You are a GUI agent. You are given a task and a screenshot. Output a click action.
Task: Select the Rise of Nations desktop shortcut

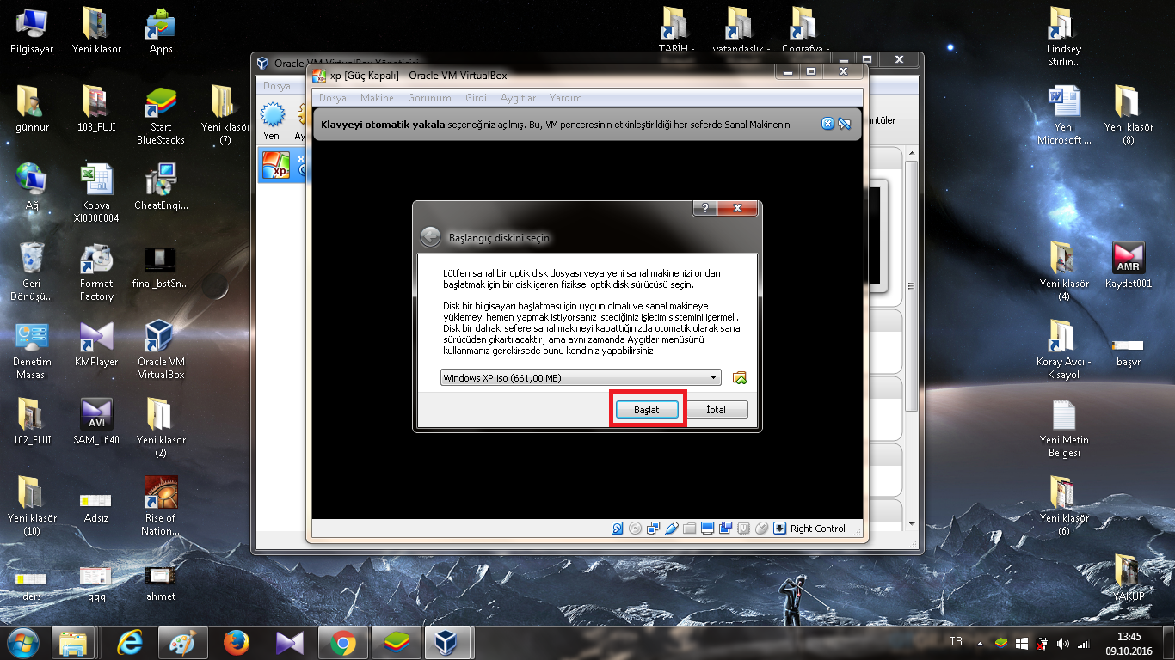point(161,507)
